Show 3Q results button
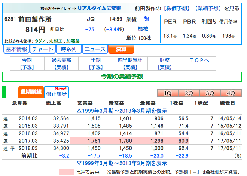247x176 pixels. click(210, 93)
